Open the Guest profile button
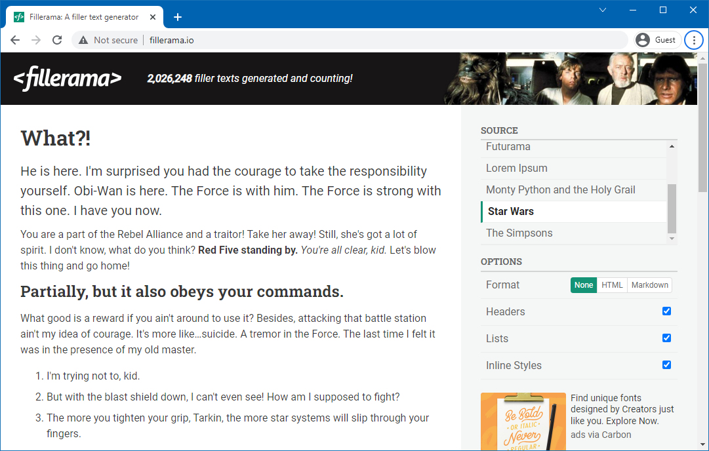 (x=657, y=40)
